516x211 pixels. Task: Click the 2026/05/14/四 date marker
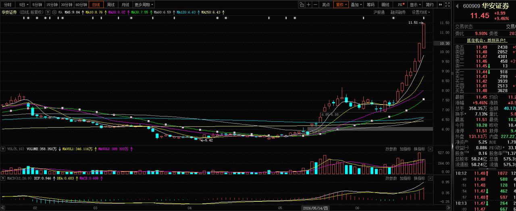tap(316, 208)
